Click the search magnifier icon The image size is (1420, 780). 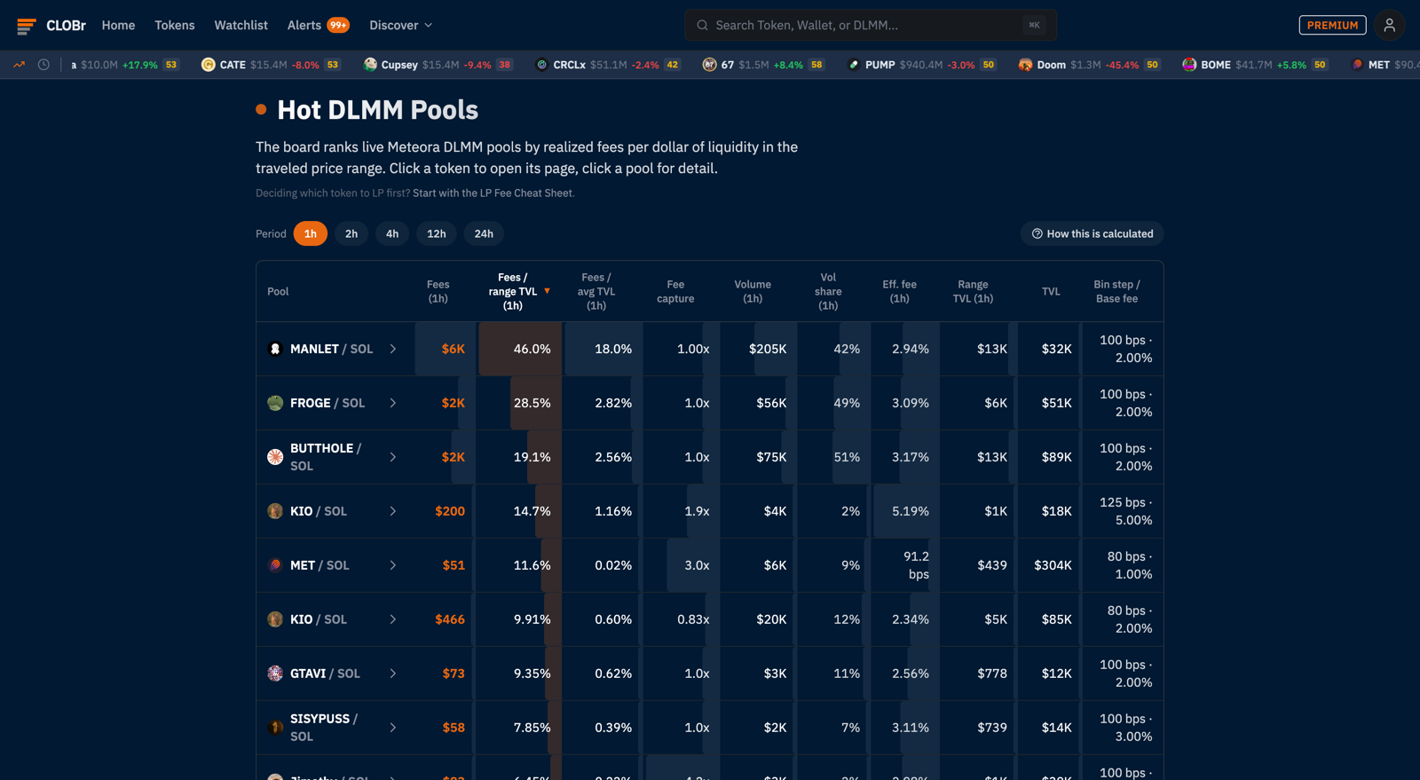[x=702, y=25]
